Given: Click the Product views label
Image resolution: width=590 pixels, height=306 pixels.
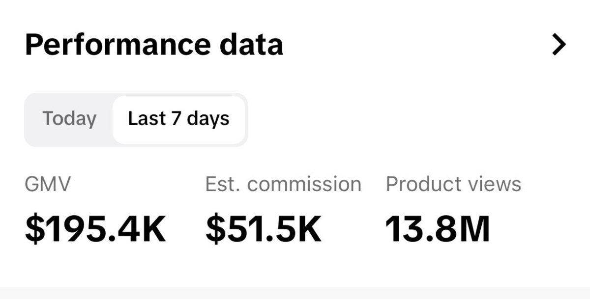Looking at the screenshot, I should [453, 184].
